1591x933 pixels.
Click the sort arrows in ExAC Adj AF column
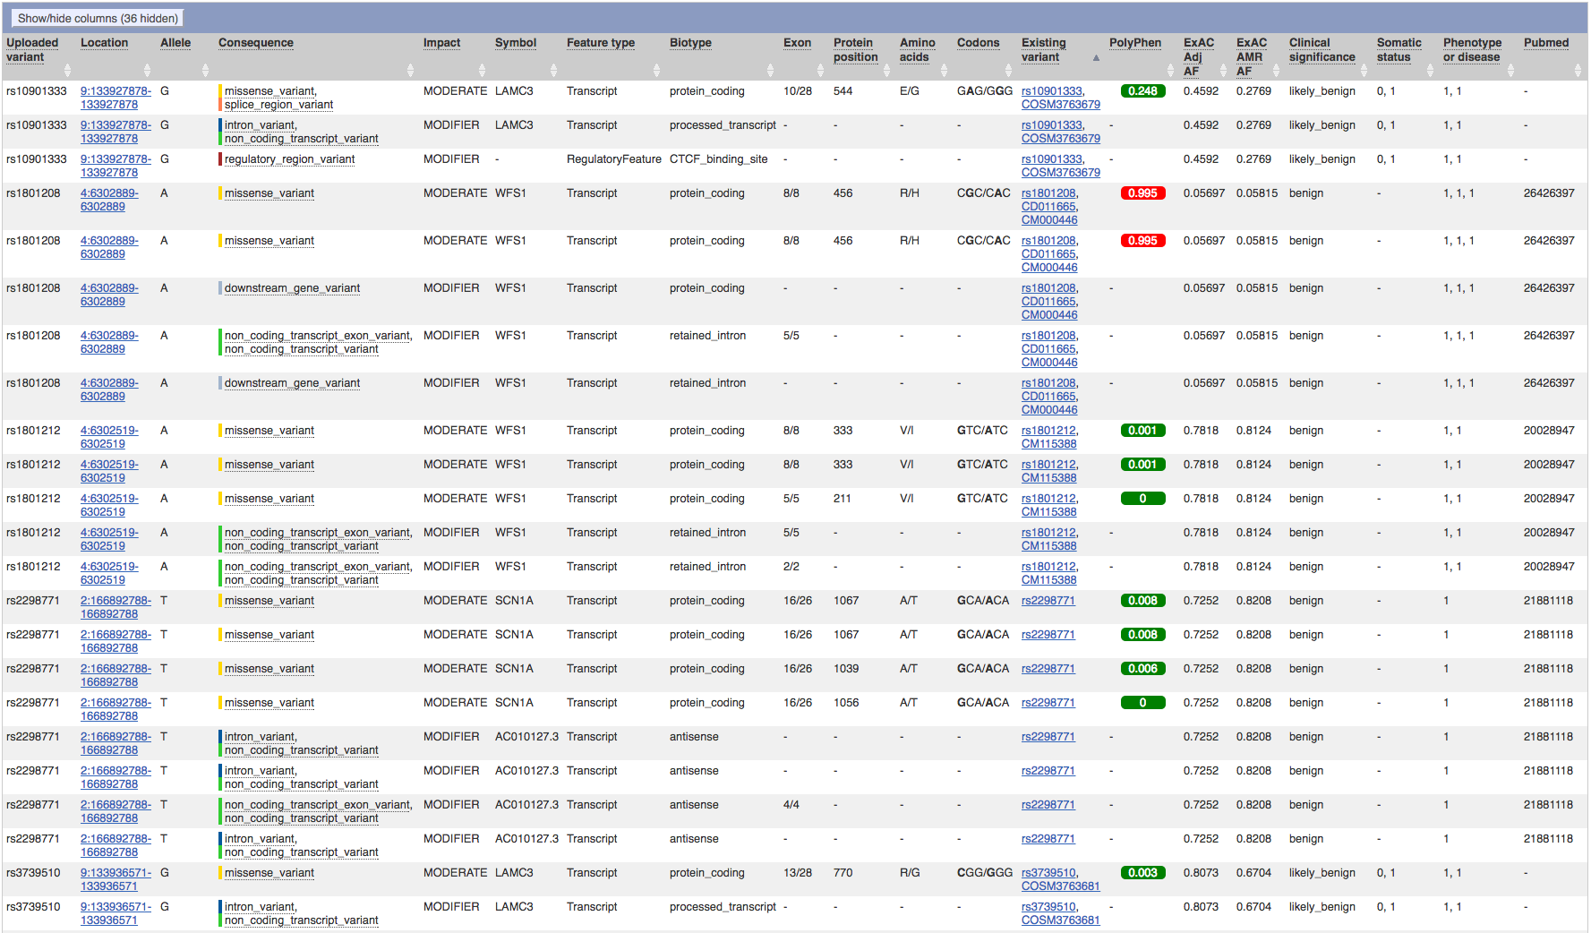coord(1224,70)
